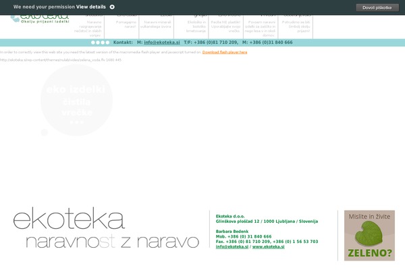Open menu item Recite NE plastiki!
The width and height of the screenshot is (405, 270).
pos(225,26)
